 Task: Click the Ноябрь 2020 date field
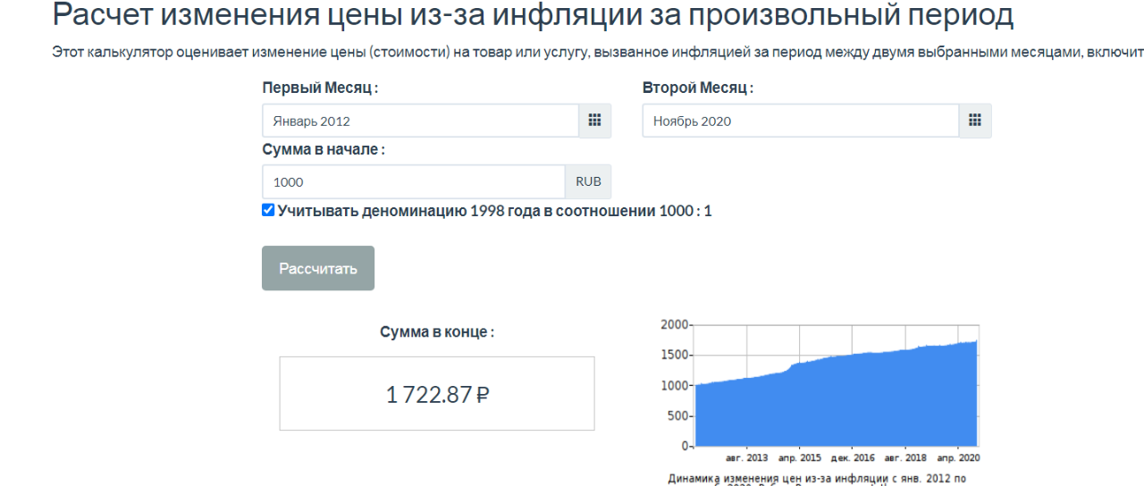(800, 121)
